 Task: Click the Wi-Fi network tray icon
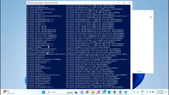(147, 92)
